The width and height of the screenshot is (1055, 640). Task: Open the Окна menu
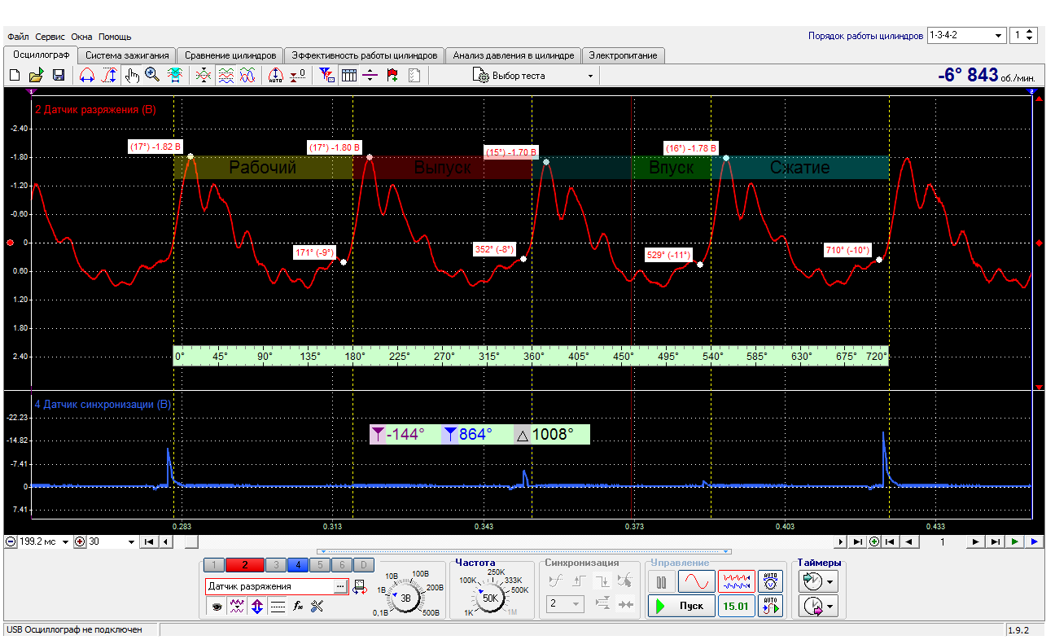click(x=81, y=37)
